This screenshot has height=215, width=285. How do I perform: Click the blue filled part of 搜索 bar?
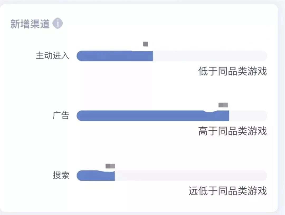pyautogui.click(x=96, y=176)
